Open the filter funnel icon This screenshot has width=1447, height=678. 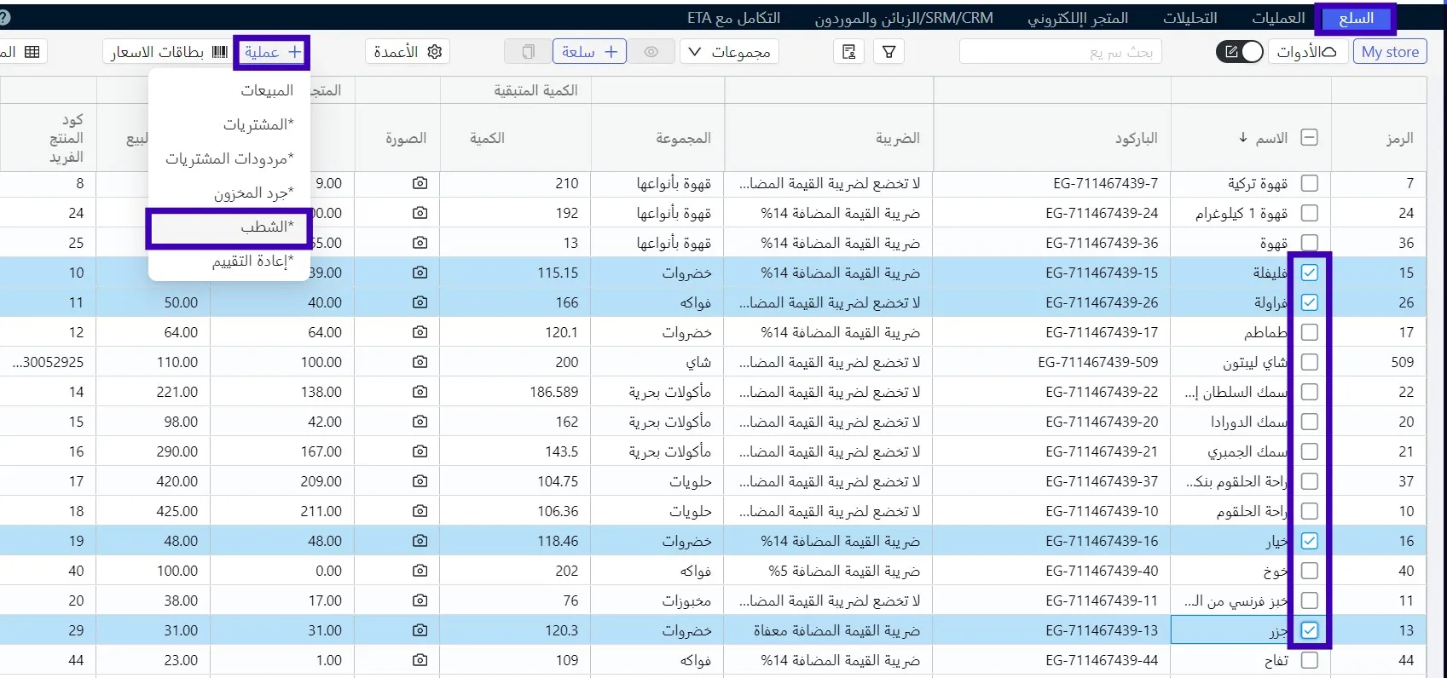[888, 52]
